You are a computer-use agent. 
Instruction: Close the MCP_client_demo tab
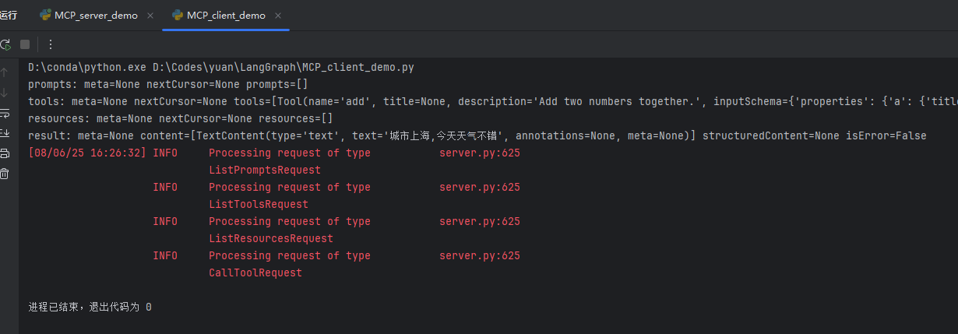278,16
